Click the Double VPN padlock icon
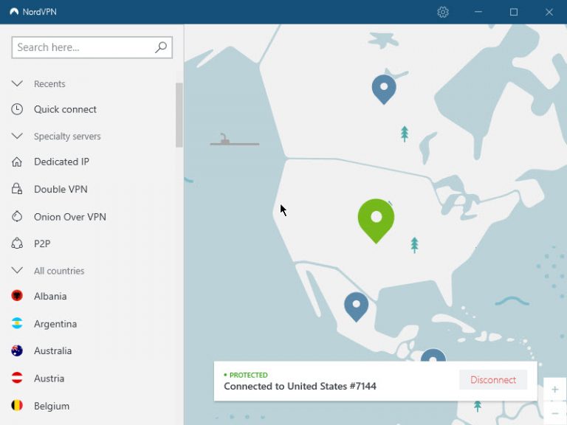 [x=17, y=189]
